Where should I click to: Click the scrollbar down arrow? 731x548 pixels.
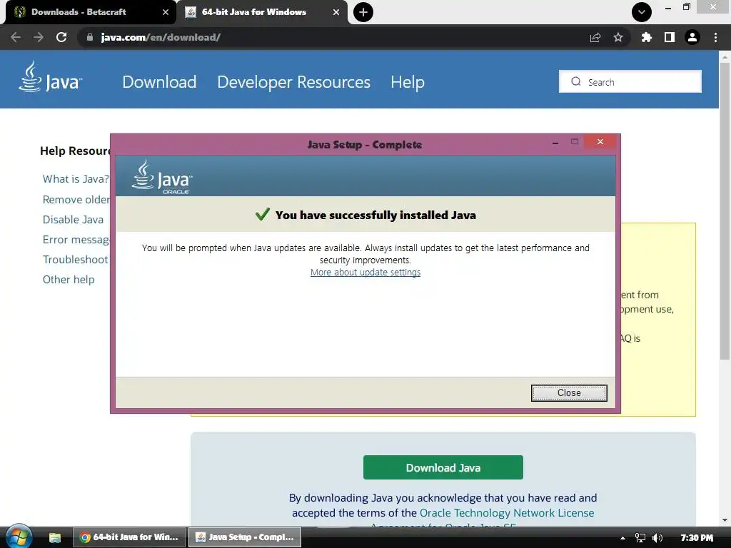point(725,520)
